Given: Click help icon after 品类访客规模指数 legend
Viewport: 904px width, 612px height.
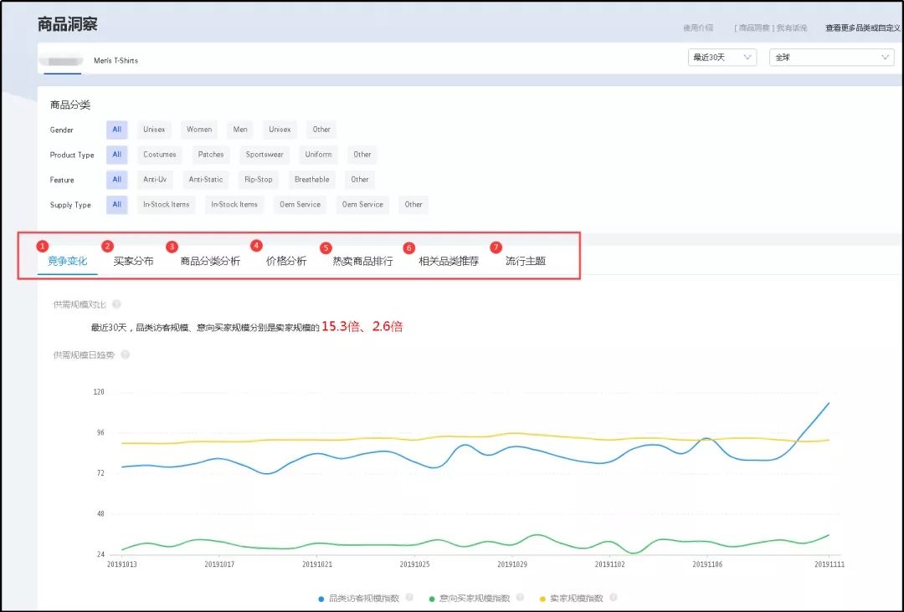Looking at the screenshot, I should 409,598.
